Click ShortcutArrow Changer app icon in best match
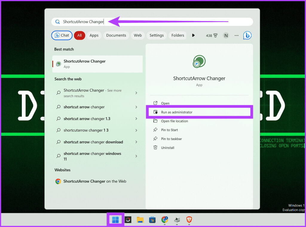The width and height of the screenshot is (306, 227). coord(58,64)
